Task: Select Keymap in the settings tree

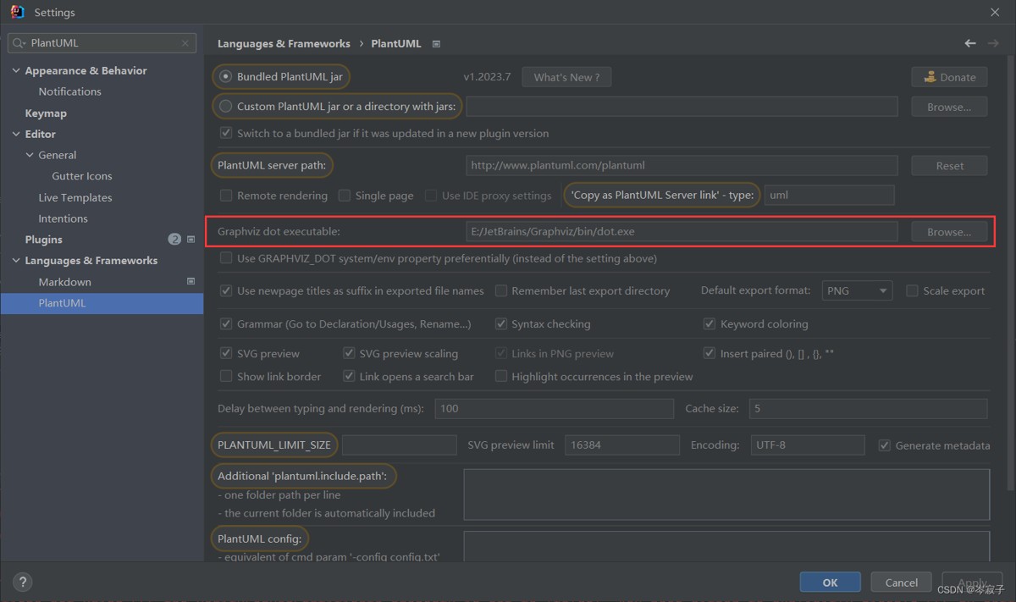Action: 46,113
